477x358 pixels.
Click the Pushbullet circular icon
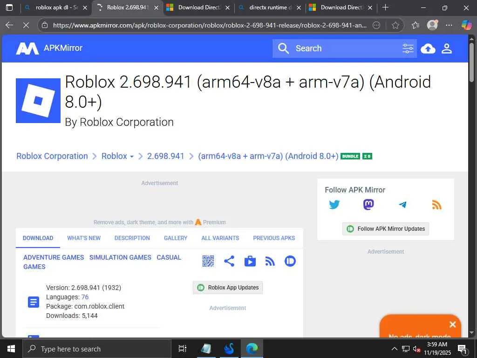point(290,261)
